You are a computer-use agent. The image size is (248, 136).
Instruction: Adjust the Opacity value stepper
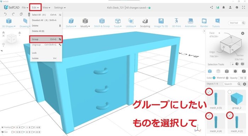point(245,78)
